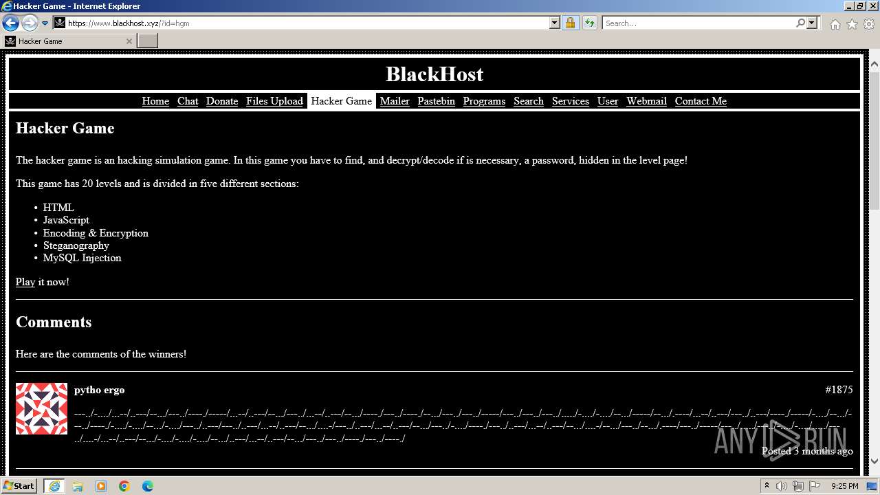Click the refresh page icon
This screenshot has width=880, height=495.
(x=590, y=23)
